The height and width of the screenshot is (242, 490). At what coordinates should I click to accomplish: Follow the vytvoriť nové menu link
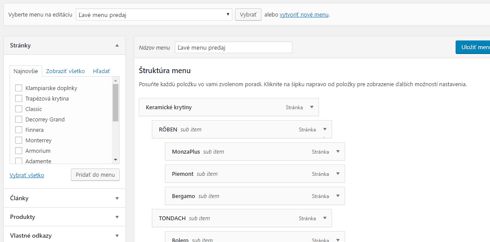pos(304,15)
